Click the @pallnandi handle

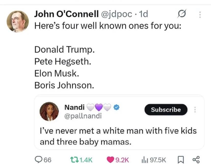pos(83,116)
